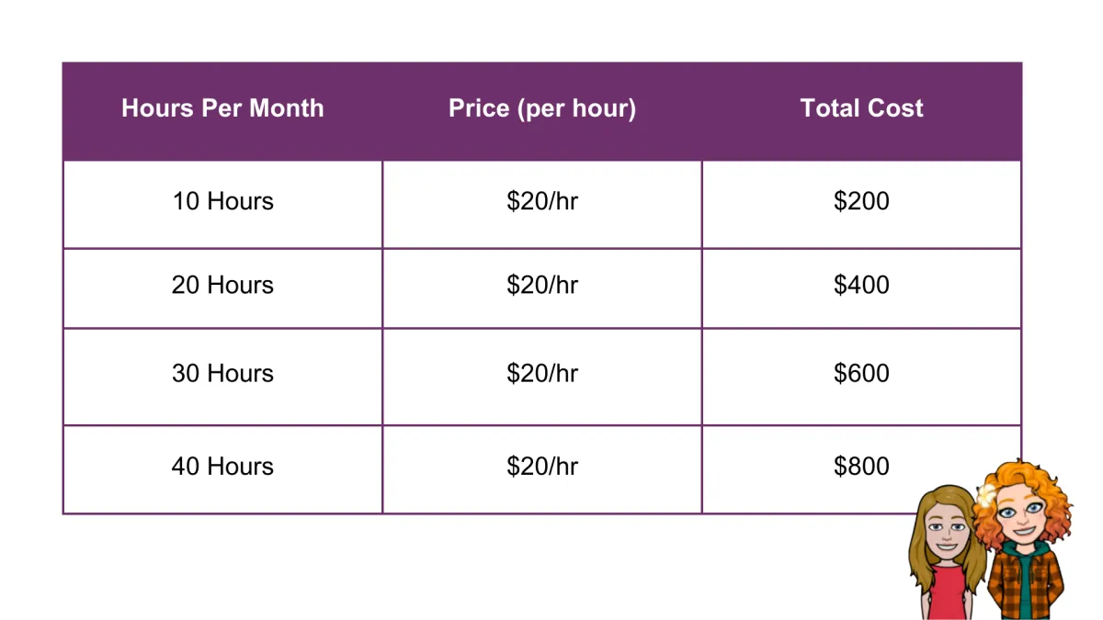The image size is (1103, 620).
Task: Click the $20/hr price in 30 Hours row
Action: (542, 377)
